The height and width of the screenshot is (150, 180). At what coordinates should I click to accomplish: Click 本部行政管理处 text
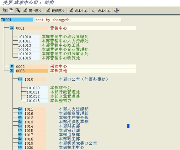[x=65, y=92]
